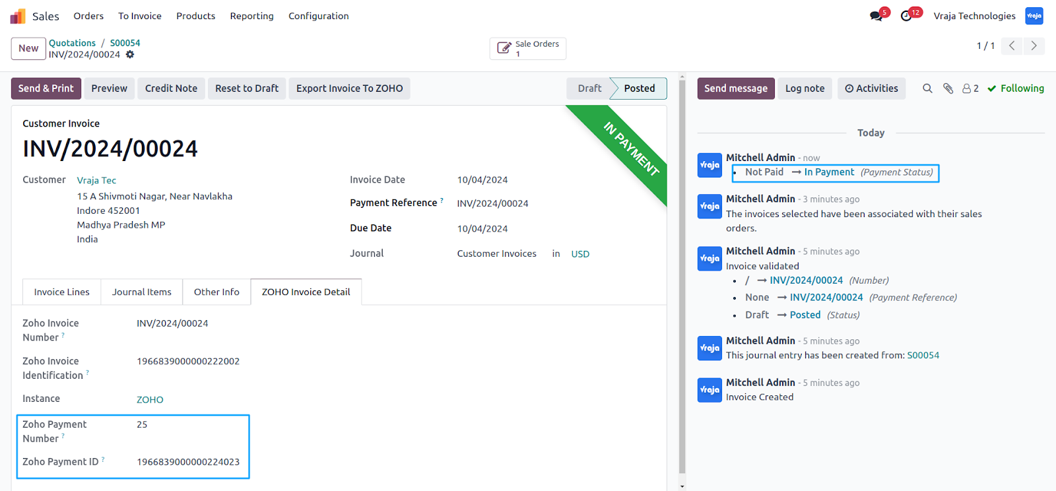Go to Quotations breadcrumb
The height and width of the screenshot is (491, 1056).
tap(72, 43)
